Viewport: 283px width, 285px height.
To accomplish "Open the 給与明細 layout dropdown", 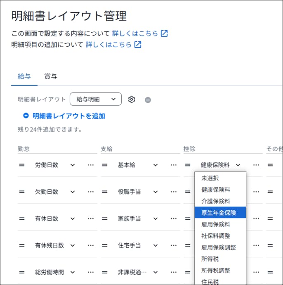I will (x=96, y=99).
